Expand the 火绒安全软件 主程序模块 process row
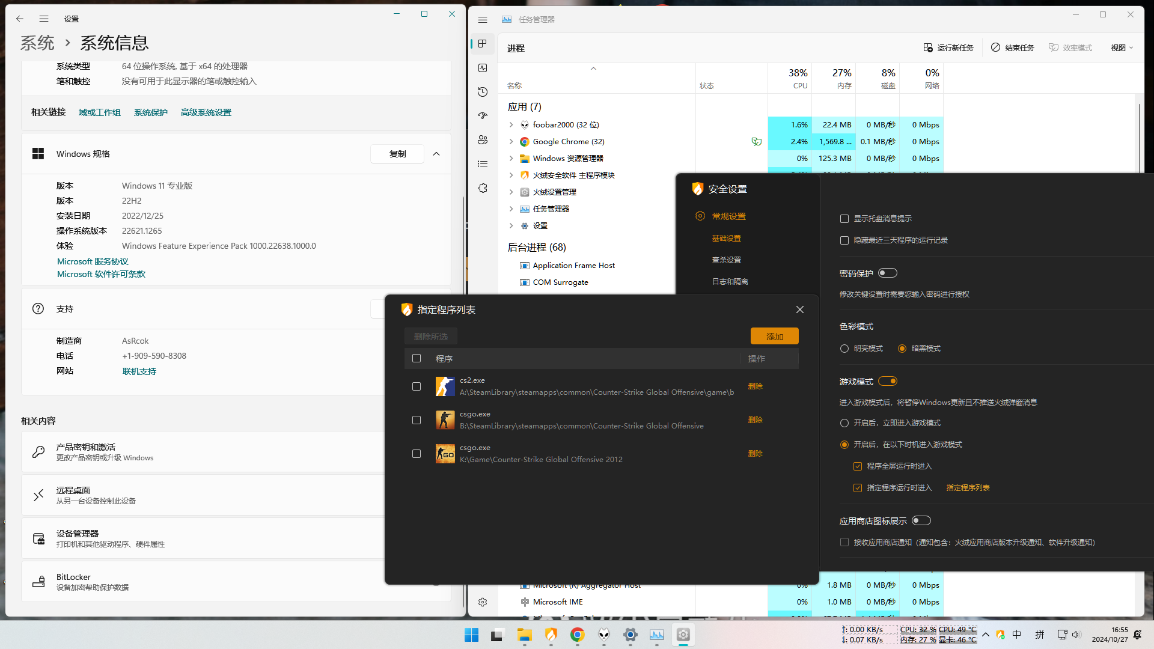 pyautogui.click(x=511, y=175)
